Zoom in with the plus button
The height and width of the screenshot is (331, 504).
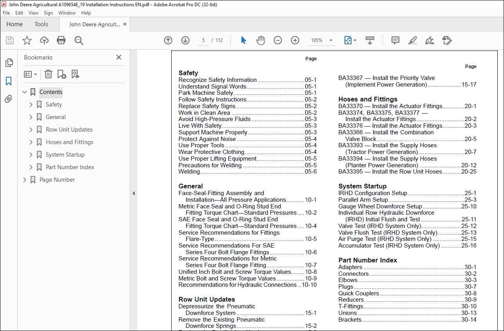pyautogui.click(x=295, y=40)
